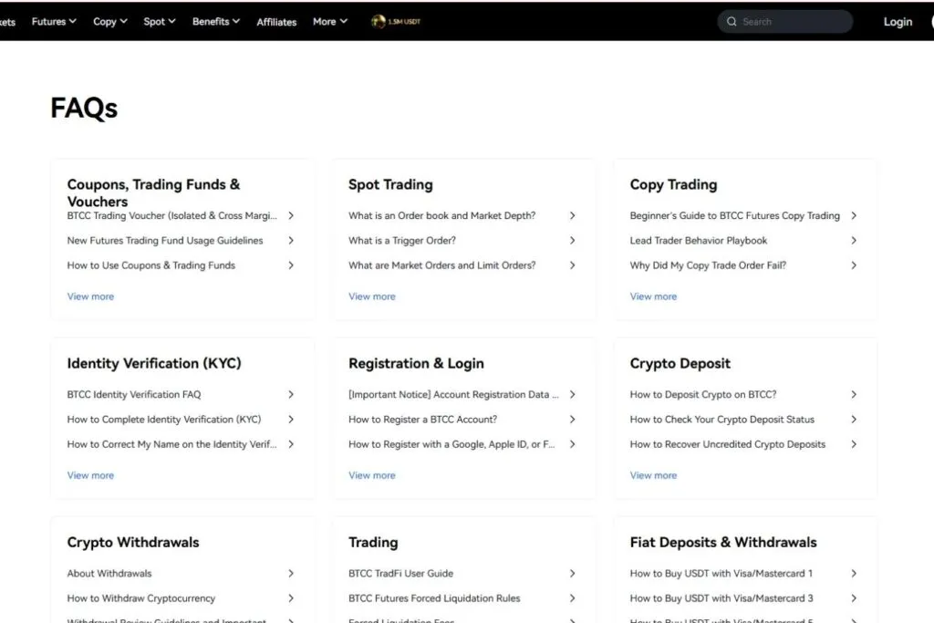
Task: Click the arrow beside BTCC Trading Voucher
Action: click(x=291, y=215)
